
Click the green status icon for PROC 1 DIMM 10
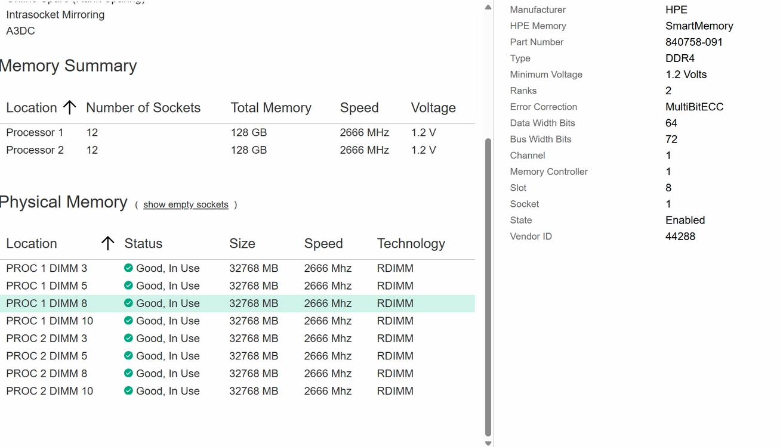coord(128,321)
